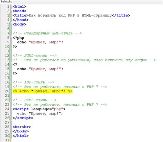The height and width of the screenshot is (142, 163).
Task: Click line number 31 in the gutter
Action: [x=7, y=140]
